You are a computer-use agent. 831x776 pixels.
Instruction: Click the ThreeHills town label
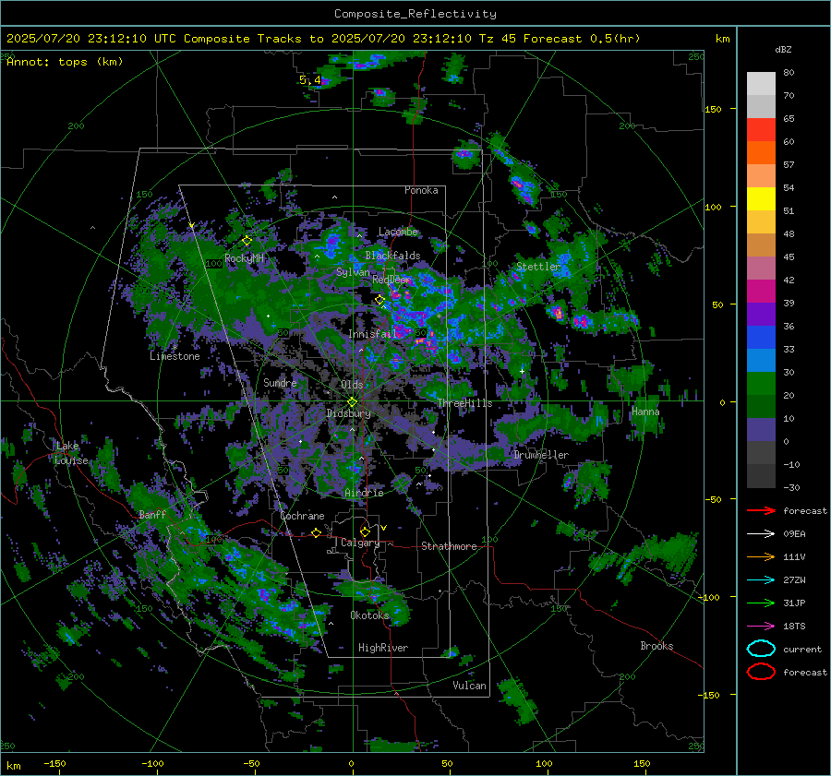click(x=464, y=403)
